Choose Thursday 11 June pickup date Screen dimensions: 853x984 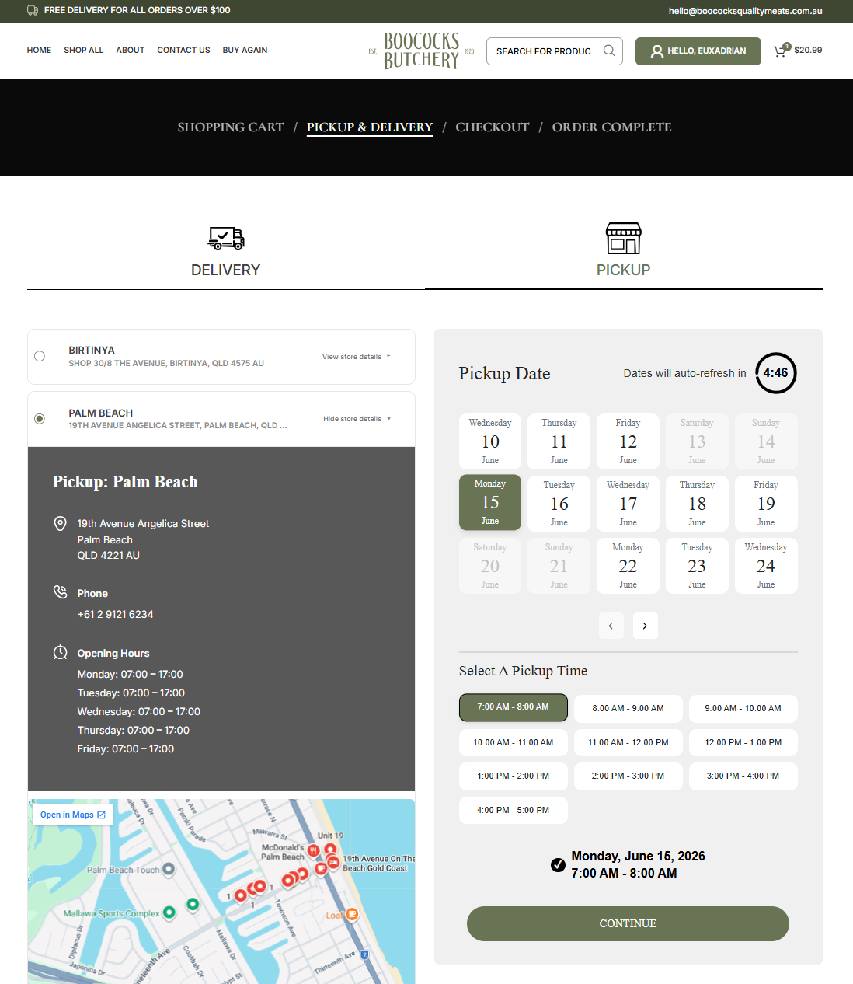coord(559,441)
